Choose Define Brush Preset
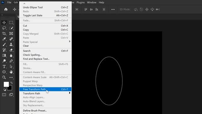Image resolution: width=202 pixels, height=114 pixels. tap(45, 111)
